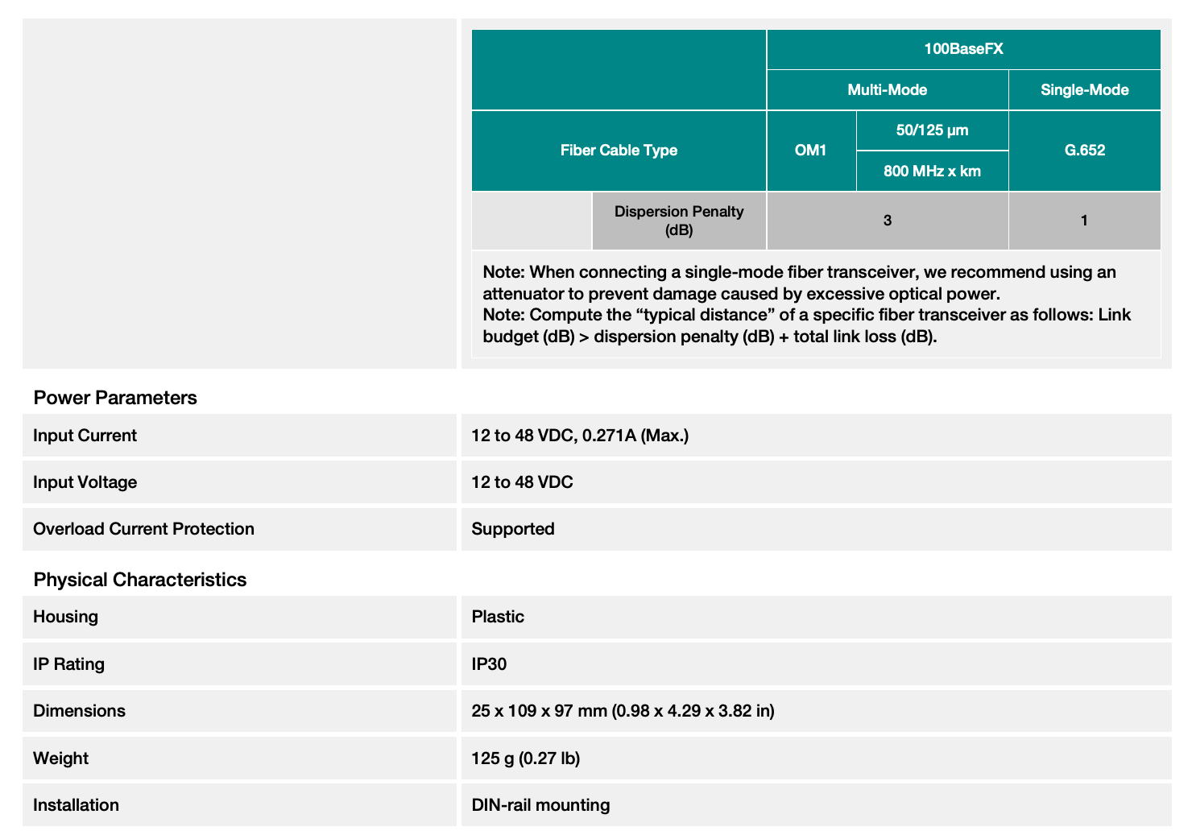Click the DIN-rail mounting installation value
Image resolution: width=1192 pixels, height=839 pixels.
coord(540,805)
